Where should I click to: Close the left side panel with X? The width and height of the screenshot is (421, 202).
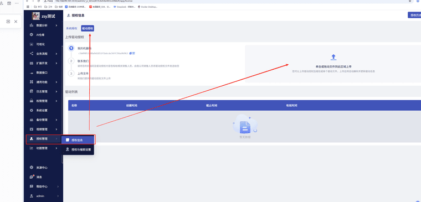16,22
